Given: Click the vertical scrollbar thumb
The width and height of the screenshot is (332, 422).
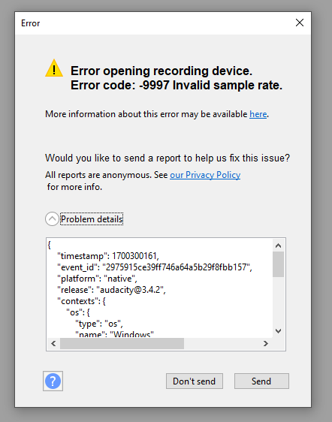Looking at the screenshot, I should pos(278,264).
